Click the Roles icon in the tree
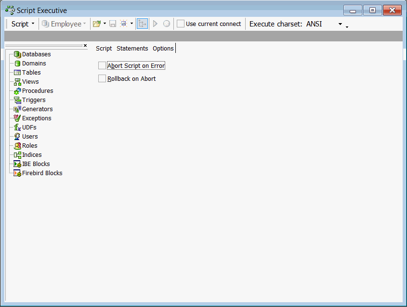The width and height of the screenshot is (407, 307). pos(17,146)
